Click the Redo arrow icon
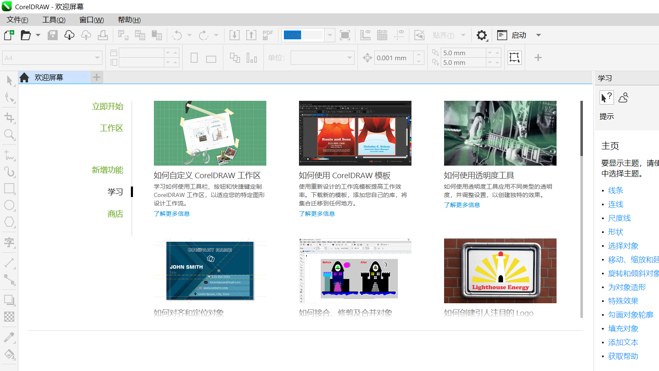The height and width of the screenshot is (371, 659). coord(204,35)
